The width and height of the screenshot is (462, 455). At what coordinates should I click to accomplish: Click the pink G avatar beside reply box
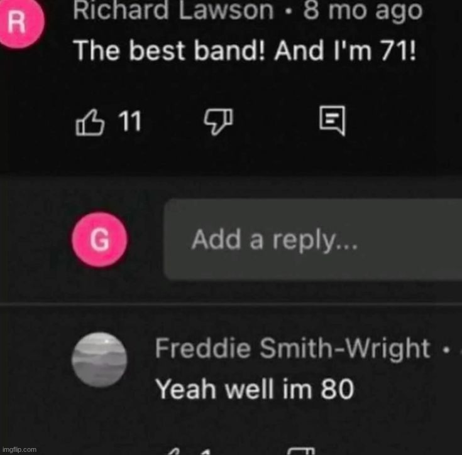pos(99,239)
